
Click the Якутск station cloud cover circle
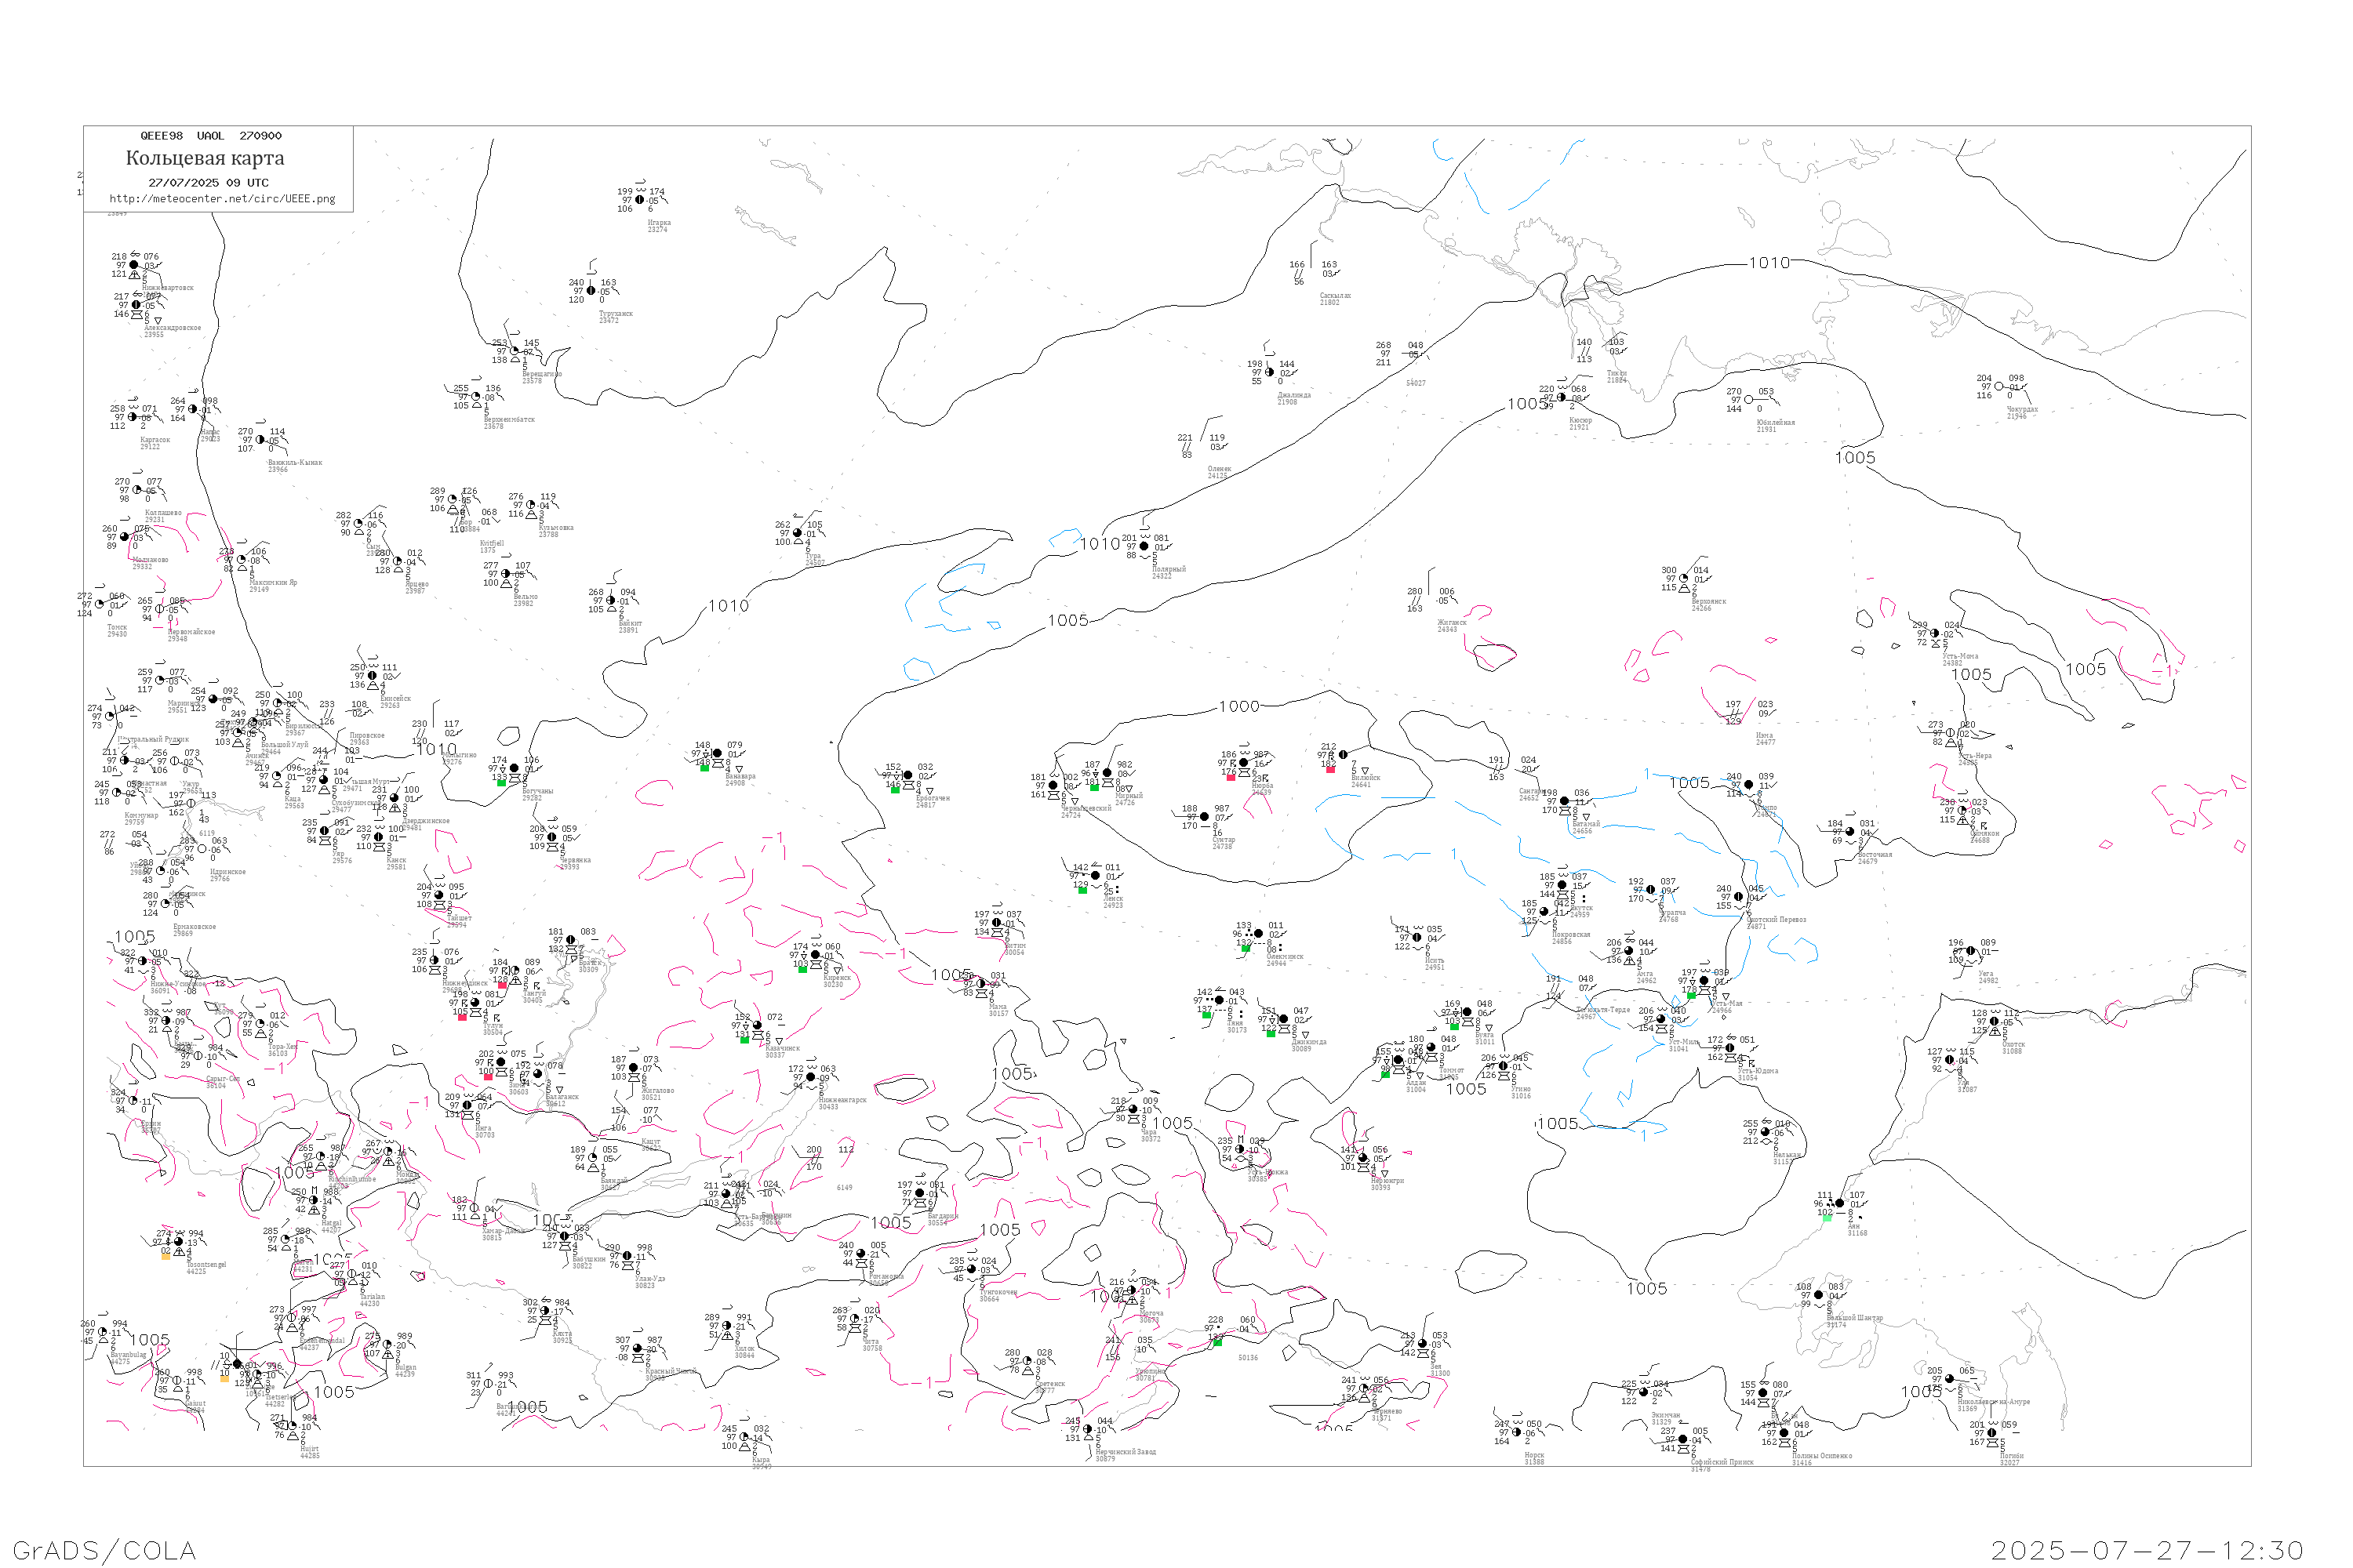(1562, 886)
